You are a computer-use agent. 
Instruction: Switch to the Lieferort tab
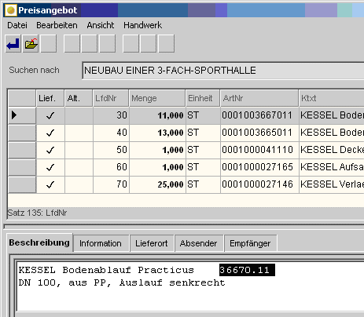click(152, 243)
